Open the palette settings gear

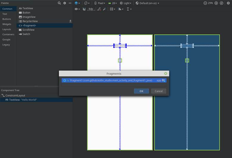tap(65, 3)
